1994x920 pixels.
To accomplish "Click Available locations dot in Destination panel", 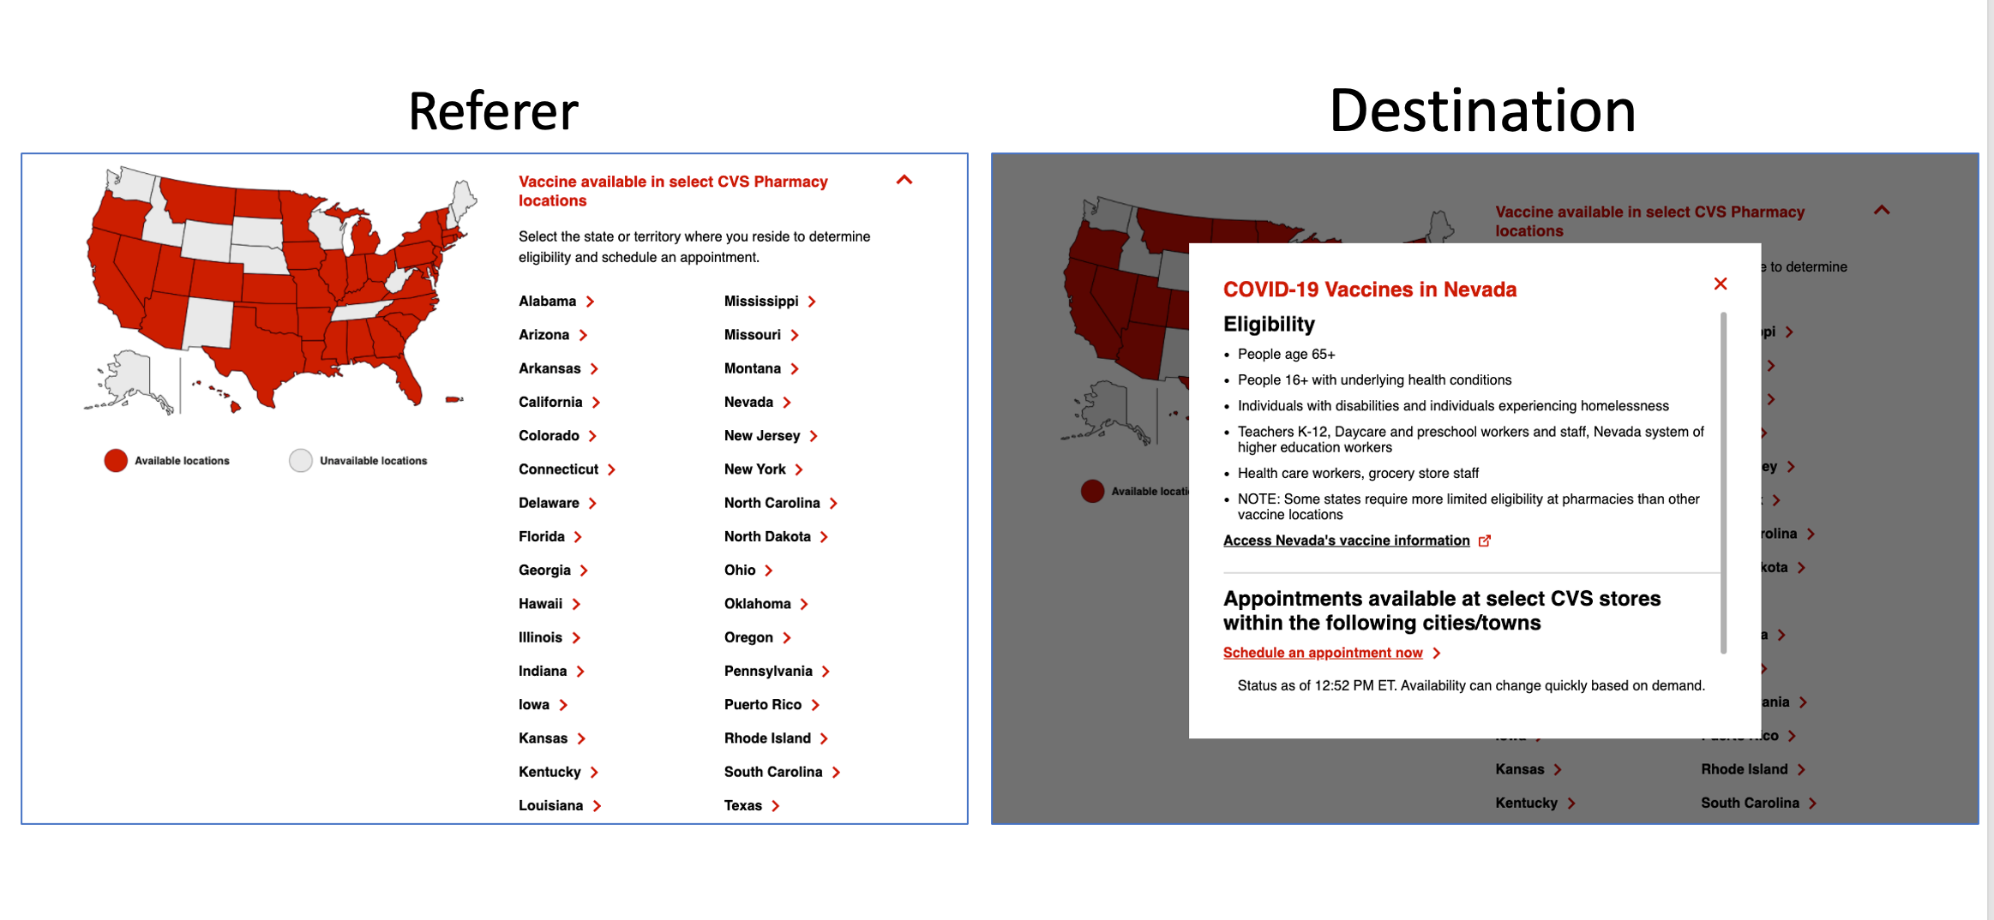I will tap(1092, 491).
